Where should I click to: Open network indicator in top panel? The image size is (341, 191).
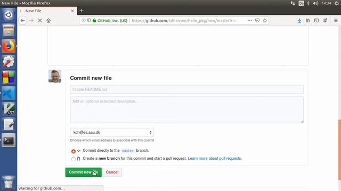293,3
